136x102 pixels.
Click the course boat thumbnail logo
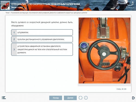[5, 5]
